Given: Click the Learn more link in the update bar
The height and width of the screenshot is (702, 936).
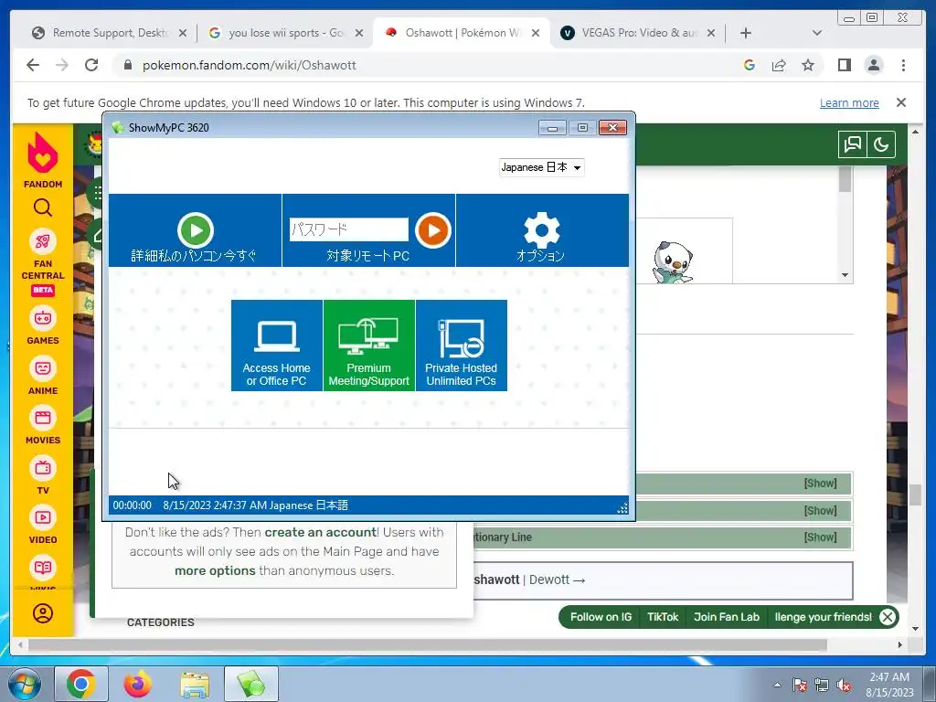Looking at the screenshot, I should click(849, 102).
